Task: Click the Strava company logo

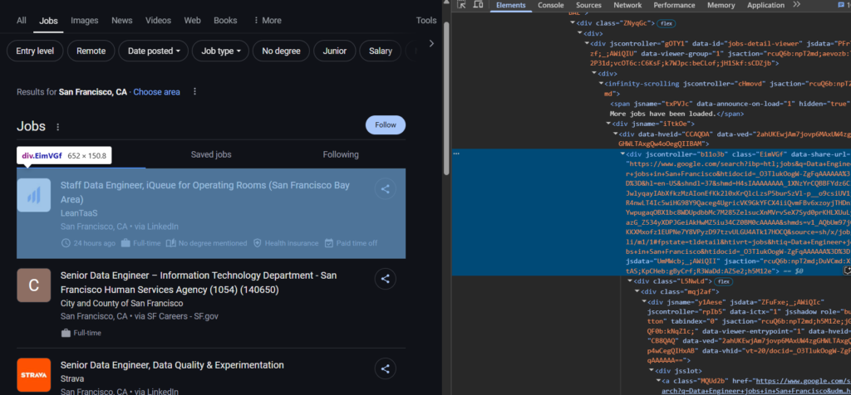Action: pos(34,374)
